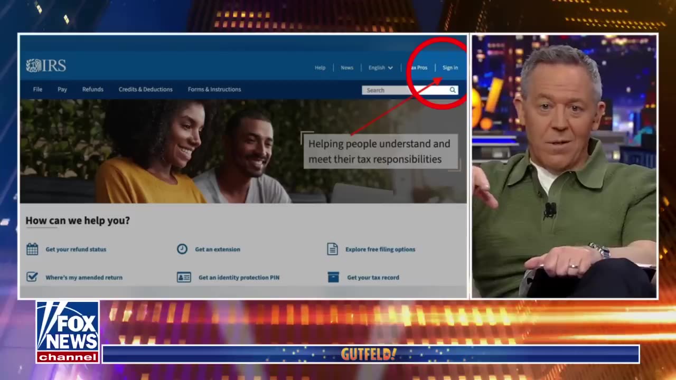Click the checkmark icon beside amended return
Viewport: 676px width, 380px height.
[x=32, y=277]
